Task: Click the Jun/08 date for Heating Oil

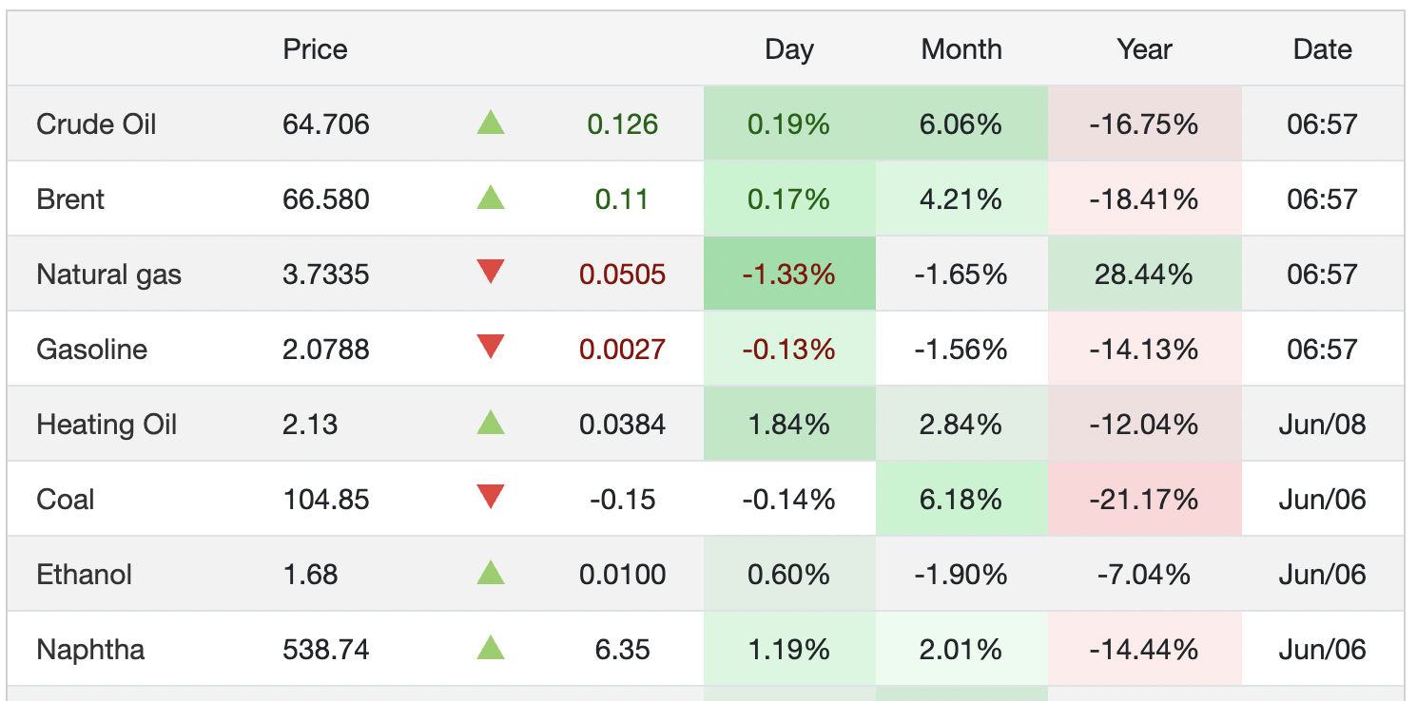Action: click(1322, 425)
